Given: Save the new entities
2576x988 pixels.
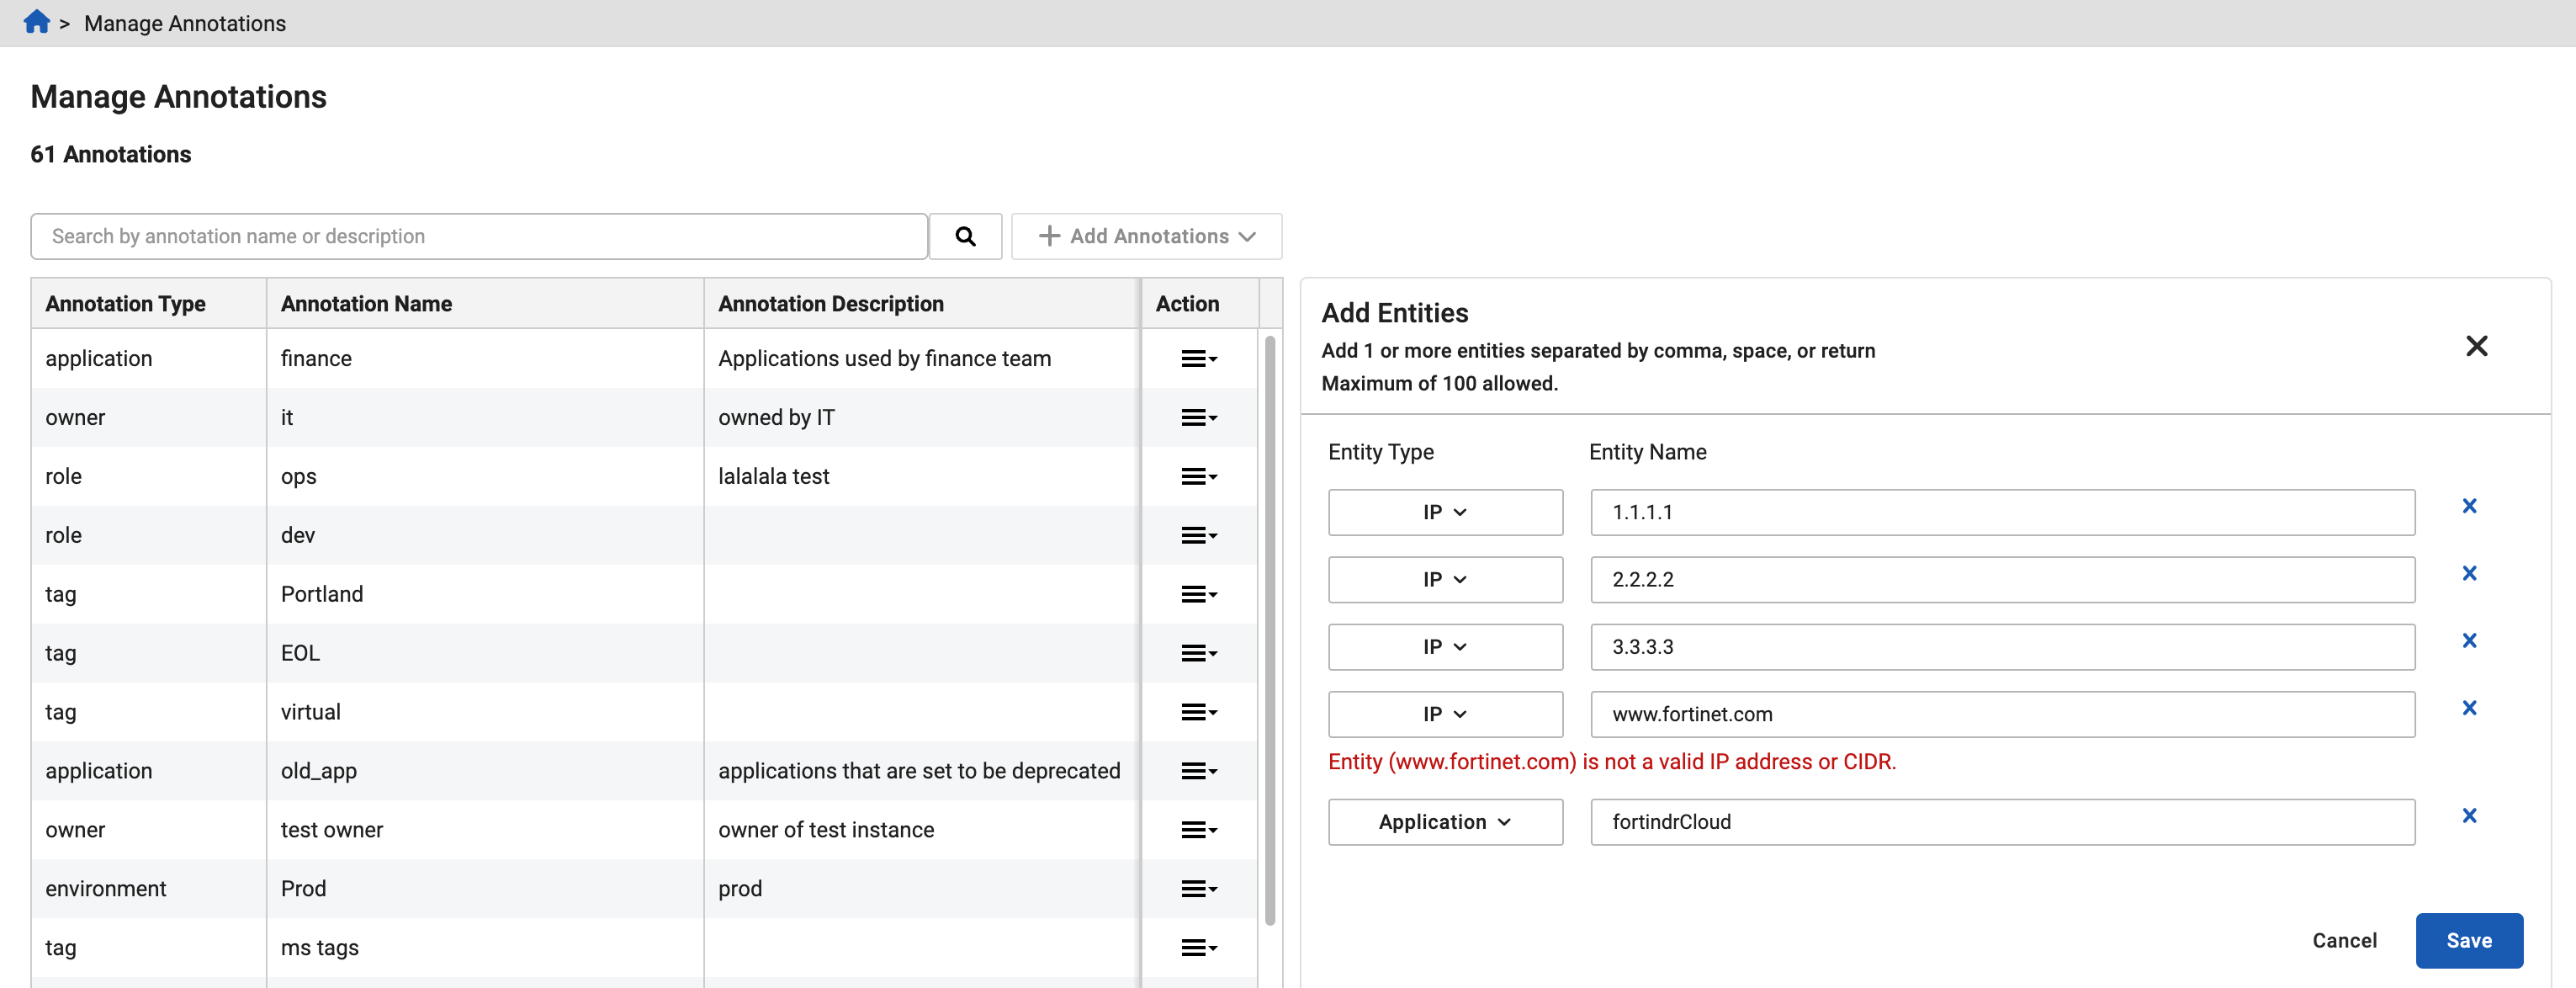Looking at the screenshot, I should point(2468,940).
